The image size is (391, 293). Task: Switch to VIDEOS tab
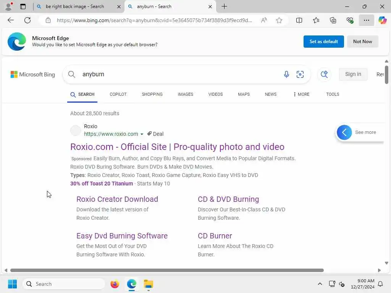pyautogui.click(x=215, y=94)
